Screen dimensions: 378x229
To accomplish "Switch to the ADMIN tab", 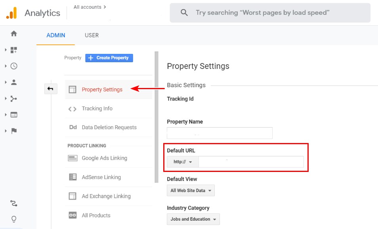I will [x=56, y=35].
